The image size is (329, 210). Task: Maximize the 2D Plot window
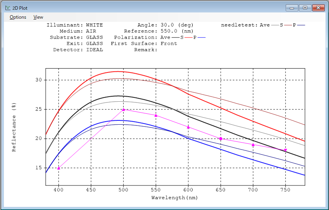click(305, 8)
